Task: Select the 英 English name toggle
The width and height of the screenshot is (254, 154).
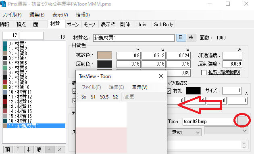Action: pyautogui.click(x=191, y=37)
